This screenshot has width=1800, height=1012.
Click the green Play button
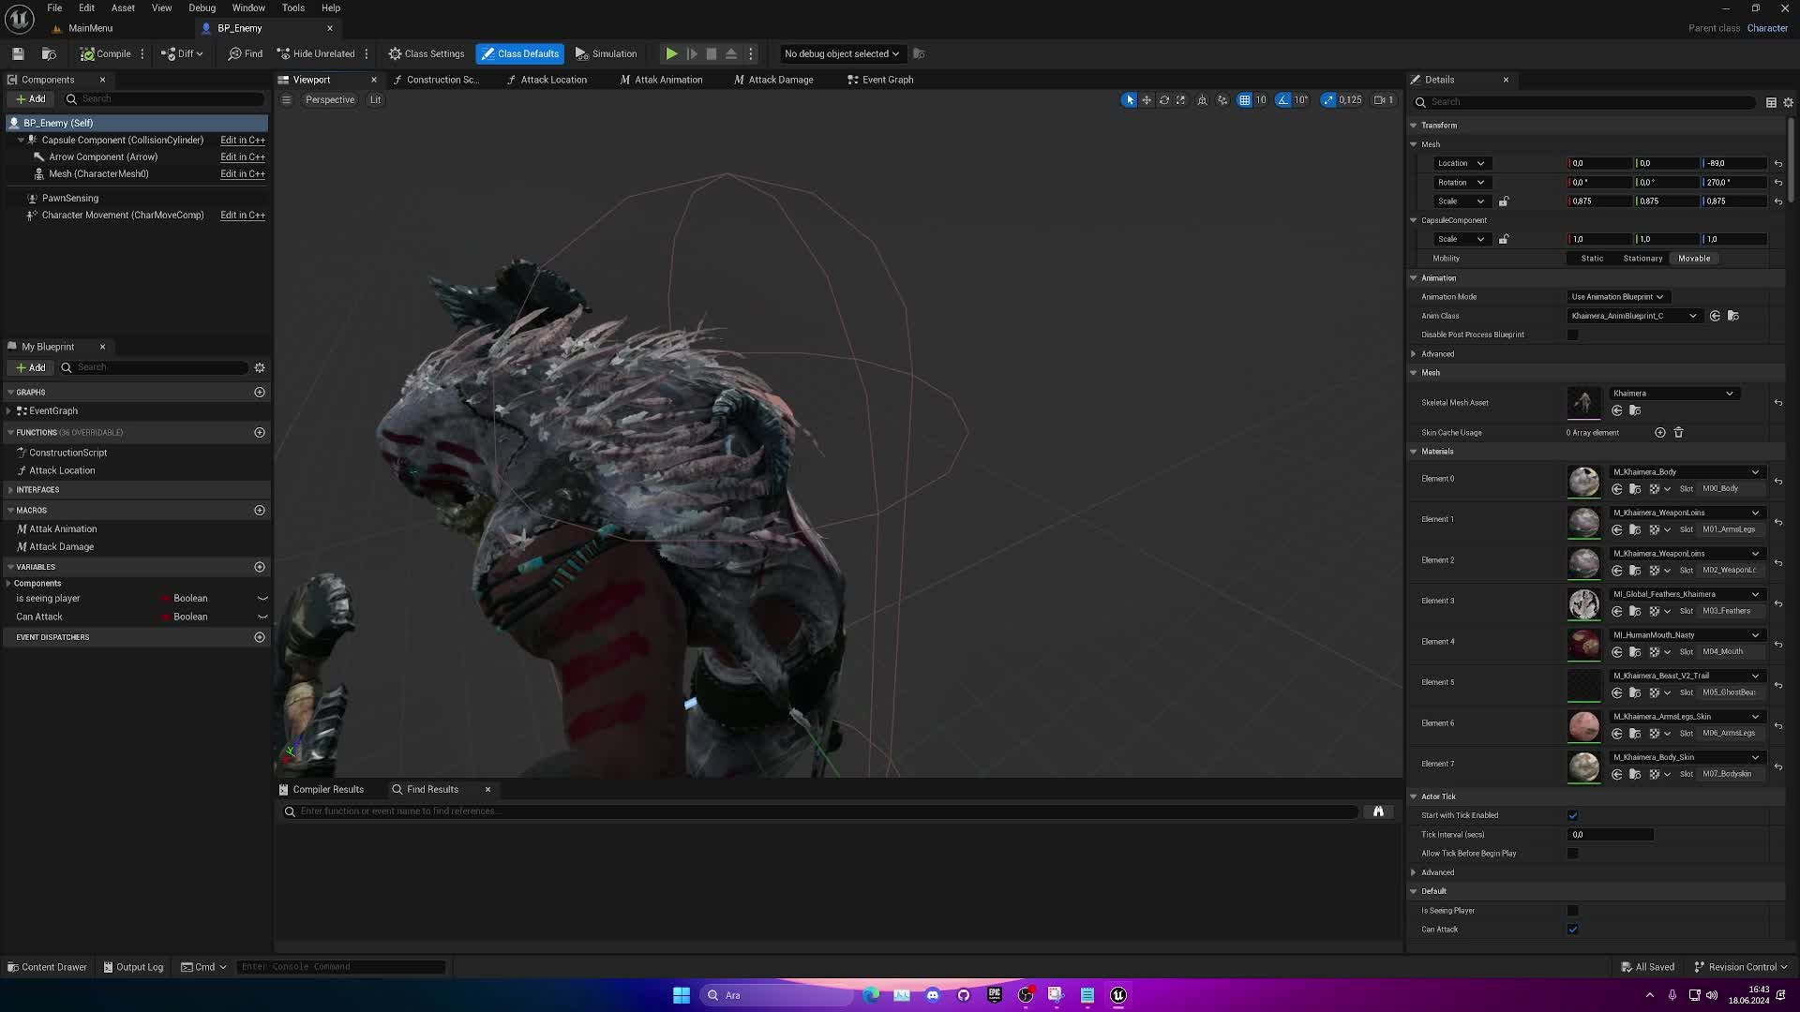671,53
